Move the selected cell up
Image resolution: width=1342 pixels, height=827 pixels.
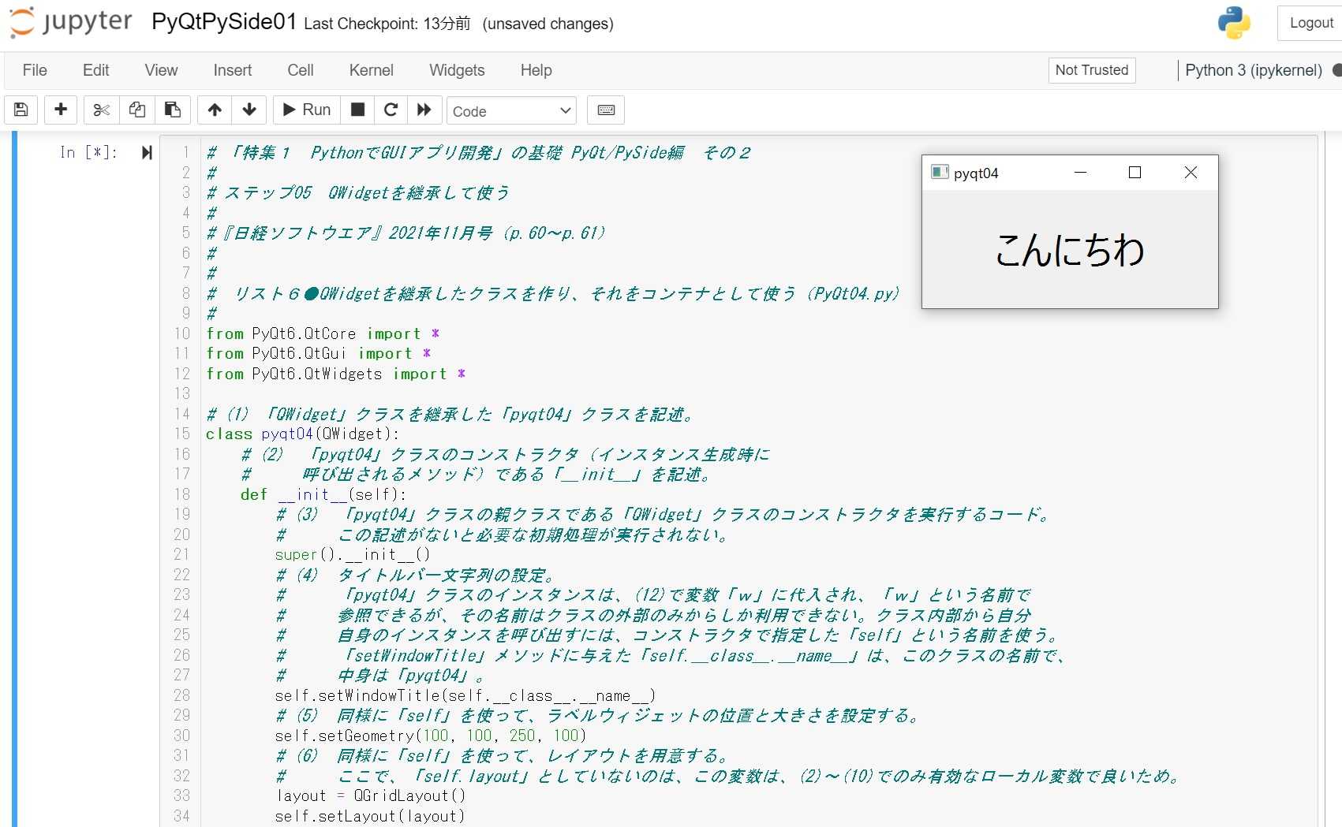[214, 110]
